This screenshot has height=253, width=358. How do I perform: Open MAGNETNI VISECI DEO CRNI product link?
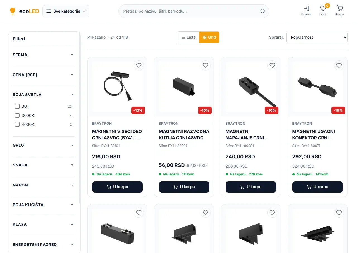[x=117, y=135]
